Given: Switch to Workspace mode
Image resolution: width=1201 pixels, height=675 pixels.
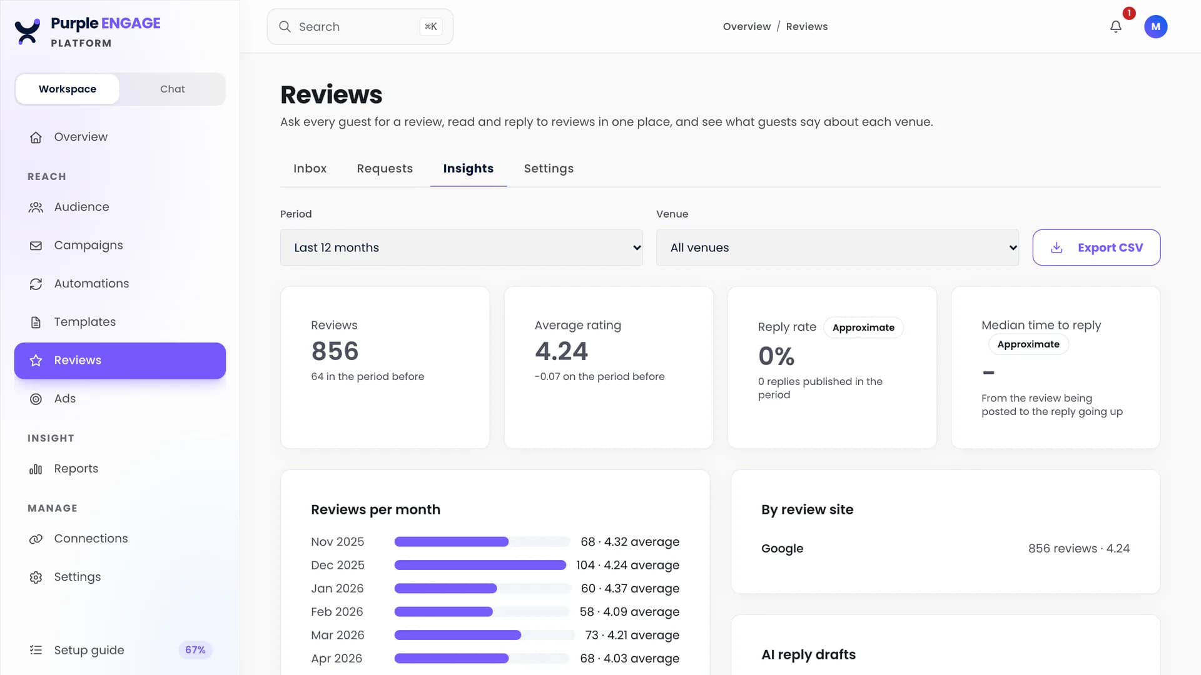Looking at the screenshot, I should pos(68,89).
